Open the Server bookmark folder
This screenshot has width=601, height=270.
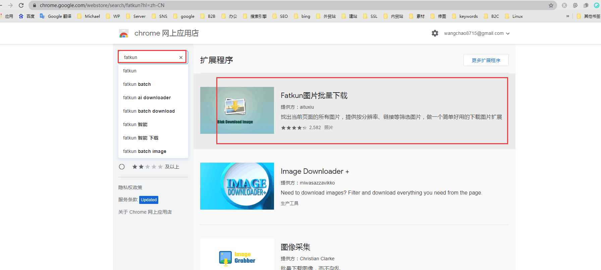click(136, 16)
